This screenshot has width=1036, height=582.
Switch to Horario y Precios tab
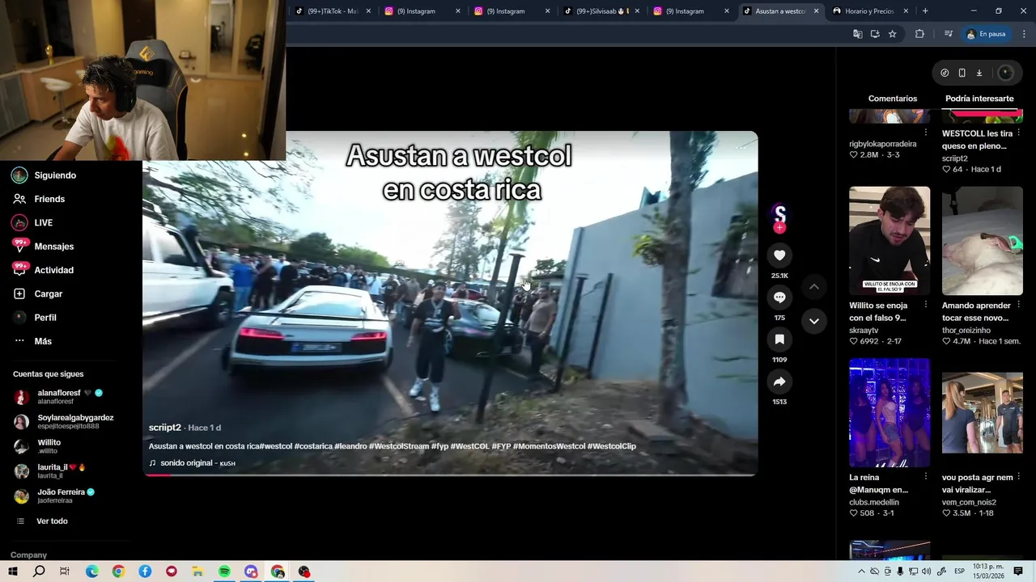coord(869,11)
